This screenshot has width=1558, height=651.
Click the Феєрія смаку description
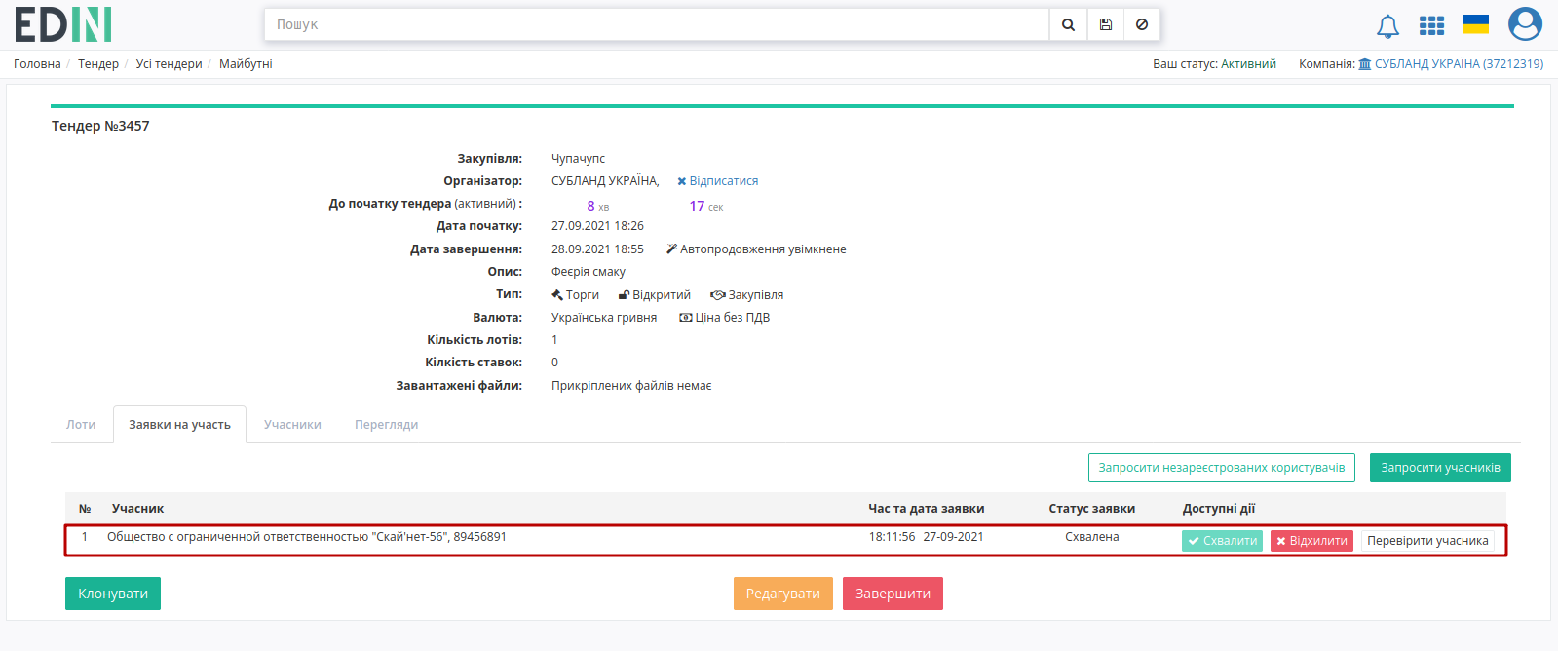589,272
